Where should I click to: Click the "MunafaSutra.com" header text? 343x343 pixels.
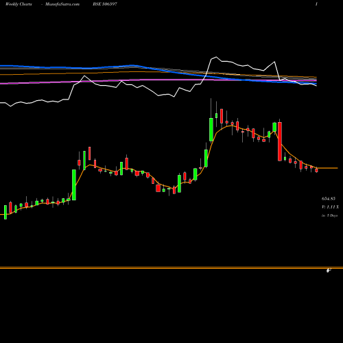pos(62,4)
